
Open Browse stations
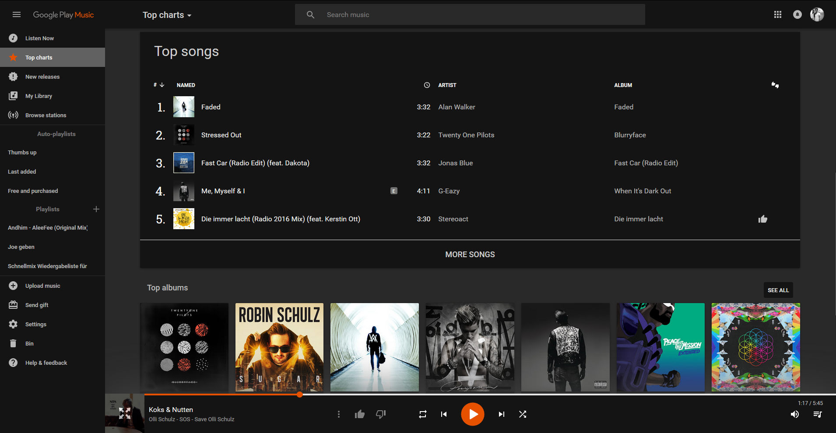coord(53,115)
